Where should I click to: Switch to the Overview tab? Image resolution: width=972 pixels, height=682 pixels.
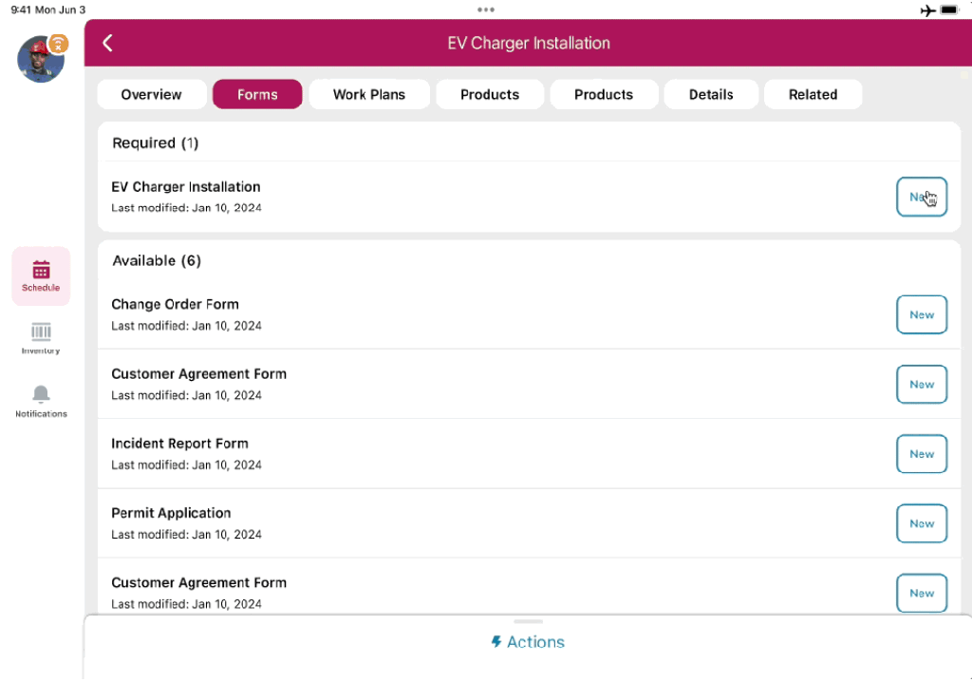click(152, 94)
